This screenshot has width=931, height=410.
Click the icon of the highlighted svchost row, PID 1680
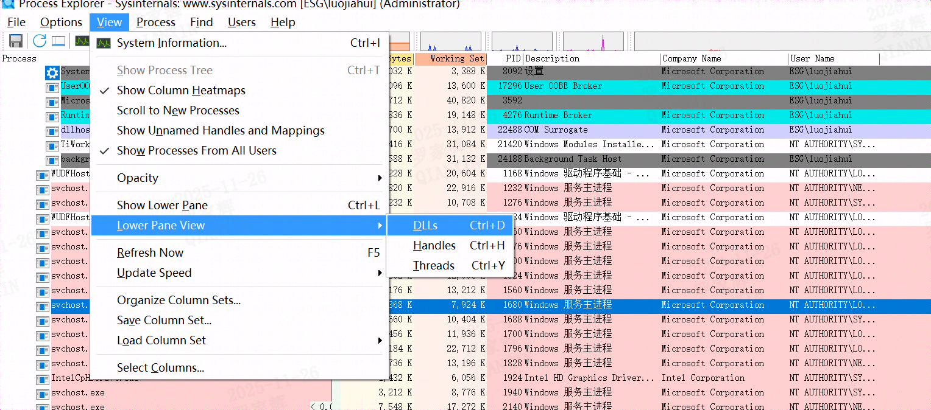(x=43, y=306)
